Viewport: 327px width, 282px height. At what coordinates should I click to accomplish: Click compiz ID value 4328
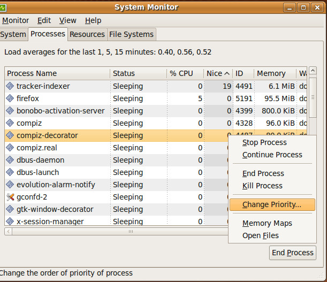244,123
